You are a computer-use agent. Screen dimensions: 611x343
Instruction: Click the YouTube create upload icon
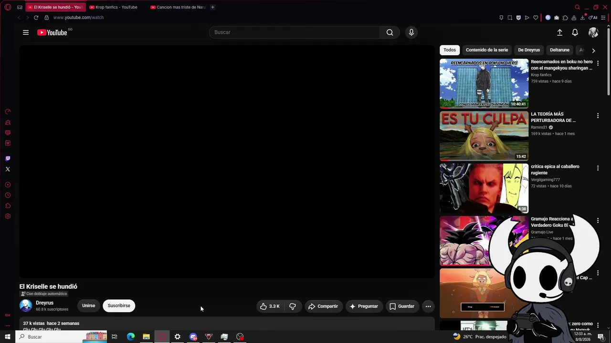559,32
